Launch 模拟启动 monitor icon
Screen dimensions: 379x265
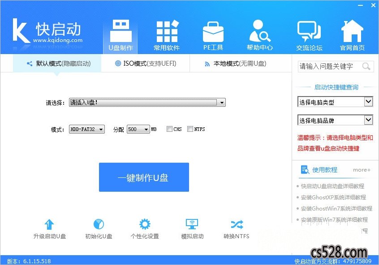click(192, 224)
